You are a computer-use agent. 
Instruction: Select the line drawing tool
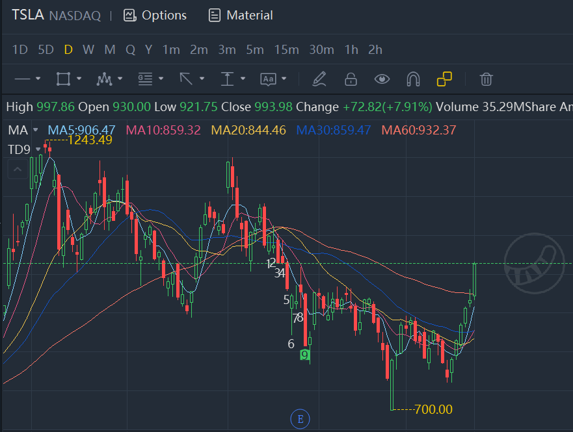click(22, 79)
